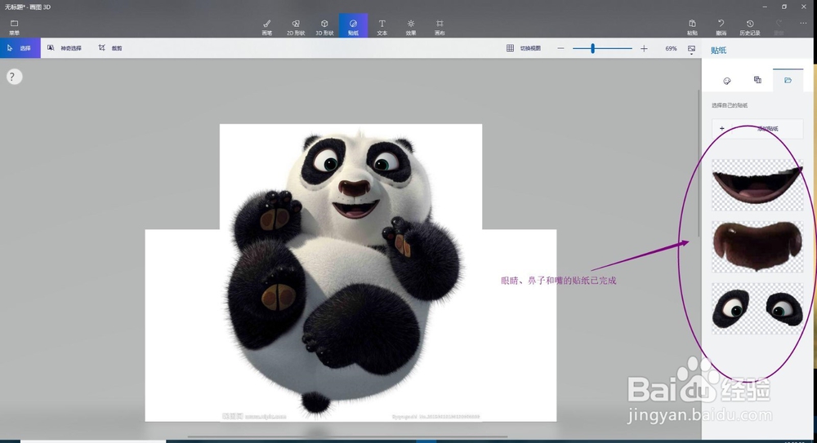Activate the 选择 select tool

point(20,48)
